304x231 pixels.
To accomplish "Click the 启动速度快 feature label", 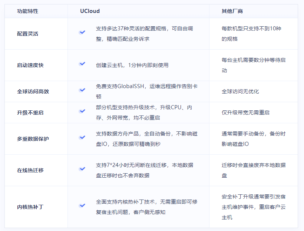I will [30, 65].
